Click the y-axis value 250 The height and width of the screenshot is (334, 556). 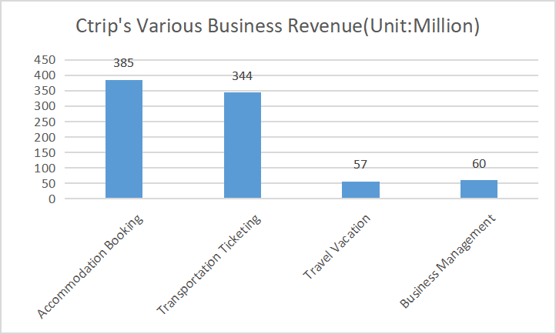point(45,122)
